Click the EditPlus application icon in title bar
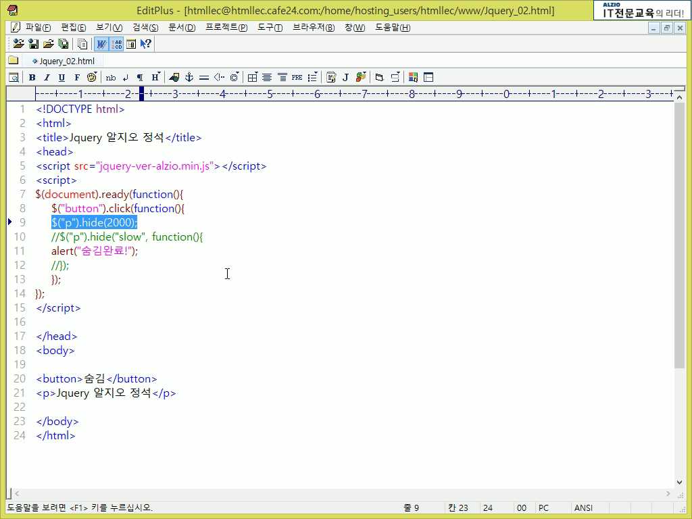 tap(13, 9)
